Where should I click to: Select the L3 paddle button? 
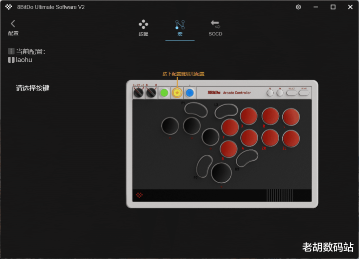226,111
